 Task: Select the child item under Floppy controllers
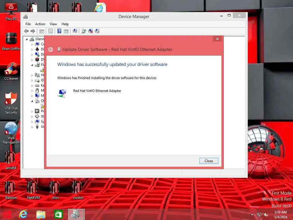click(42, 70)
